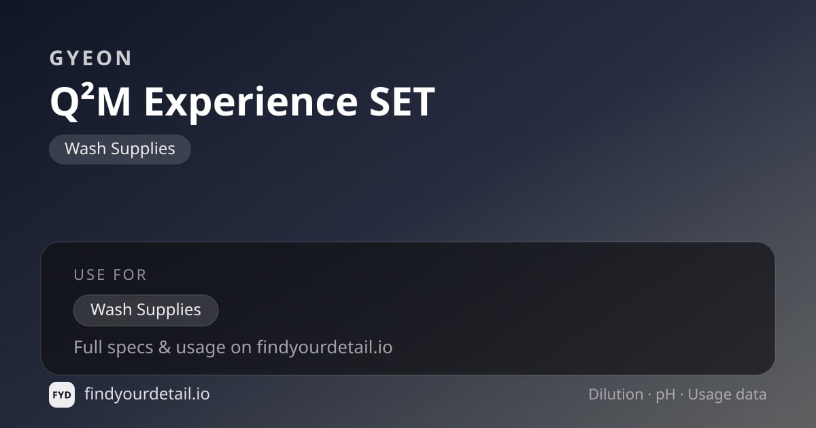Click the word Experience in the title
The height and width of the screenshot is (428, 816).
coord(251,103)
